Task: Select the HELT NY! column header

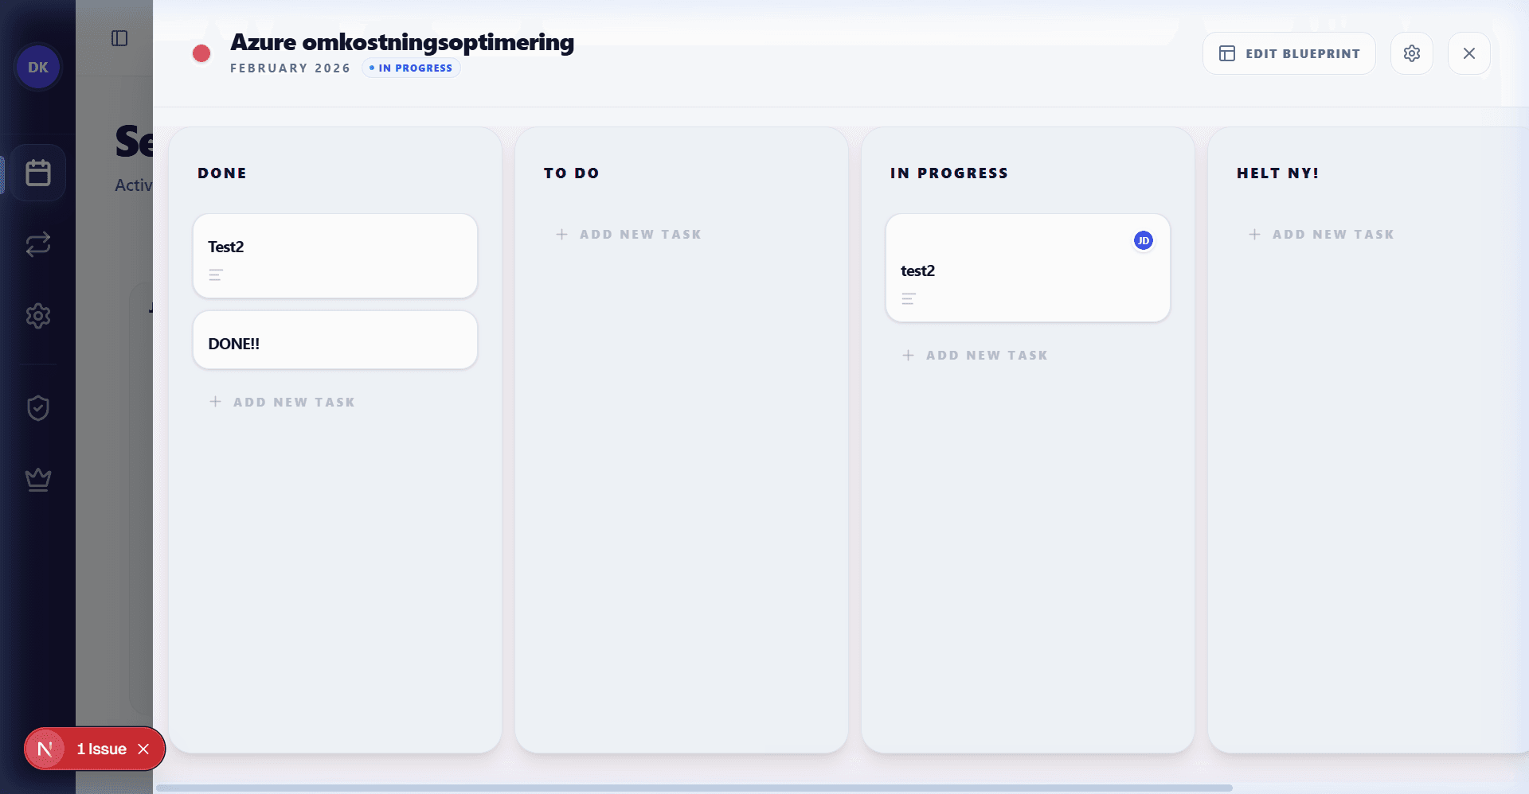Action: pyautogui.click(x=1277, y=173)
